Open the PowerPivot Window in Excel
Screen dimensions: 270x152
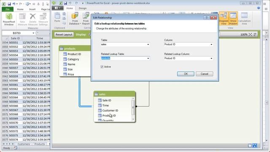(9, 19)
